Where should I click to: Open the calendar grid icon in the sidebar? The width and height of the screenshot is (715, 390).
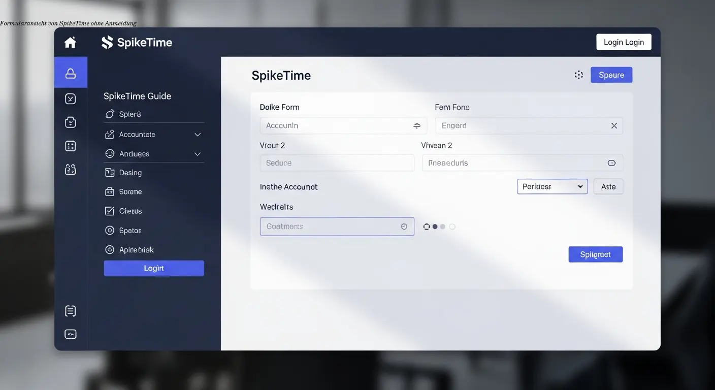point(71,145)
